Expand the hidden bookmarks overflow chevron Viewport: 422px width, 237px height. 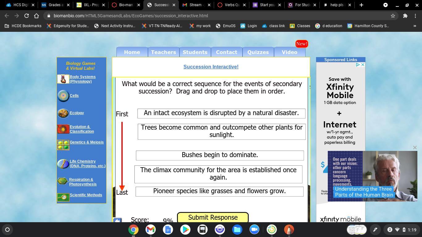pyautogui.click(x=415, y=26)
